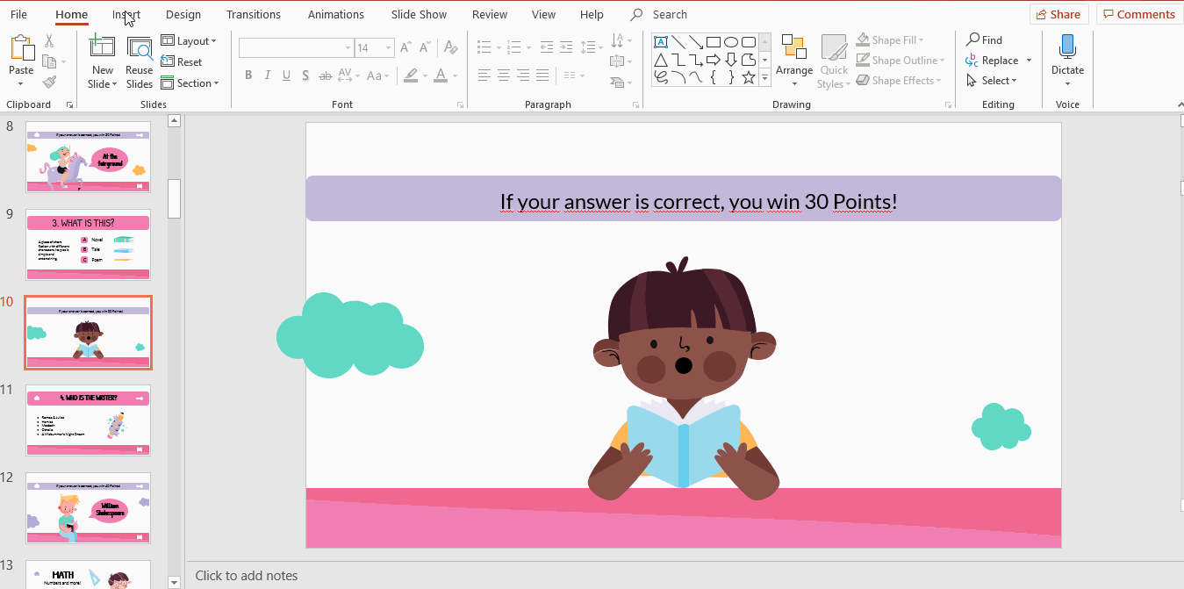
Task: Switch to the Transitions tab
Action: [x=254, y=14]
